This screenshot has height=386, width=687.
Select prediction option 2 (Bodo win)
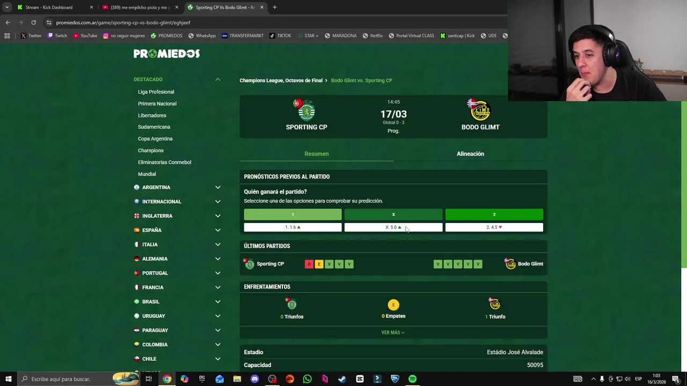click(494, 214)
